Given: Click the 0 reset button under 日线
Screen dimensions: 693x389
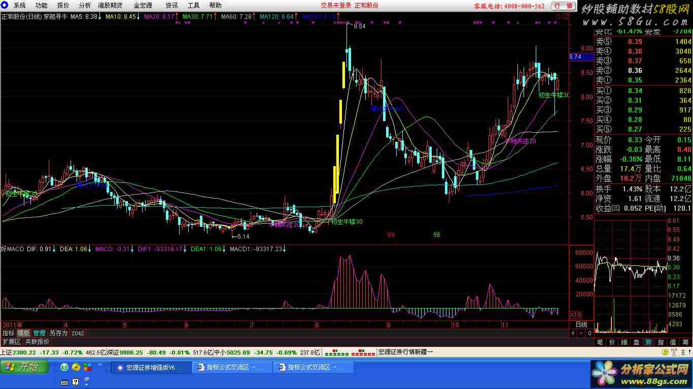Looking at the screenshot, I should pos(590,333).
